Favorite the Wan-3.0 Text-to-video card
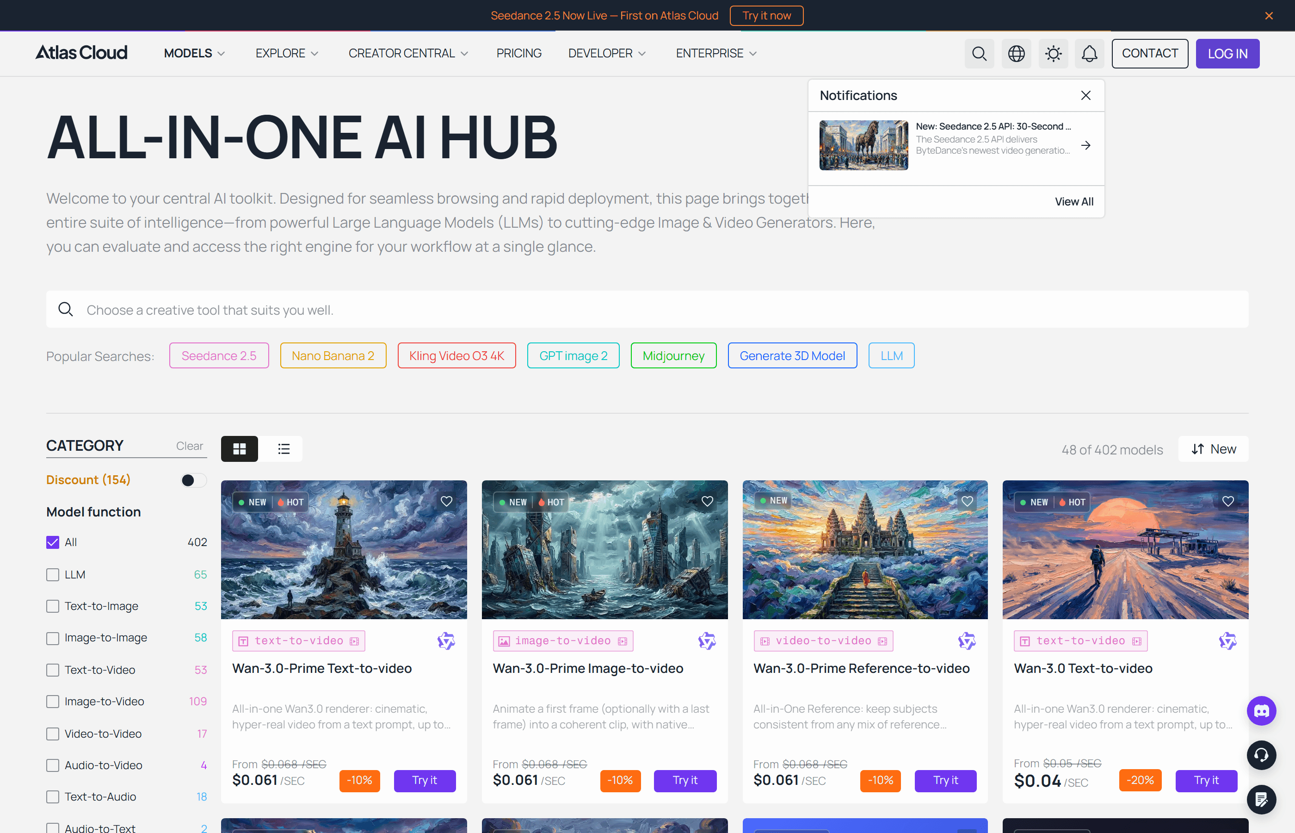Screen dimensions: 1295x833 point(1228,502)
